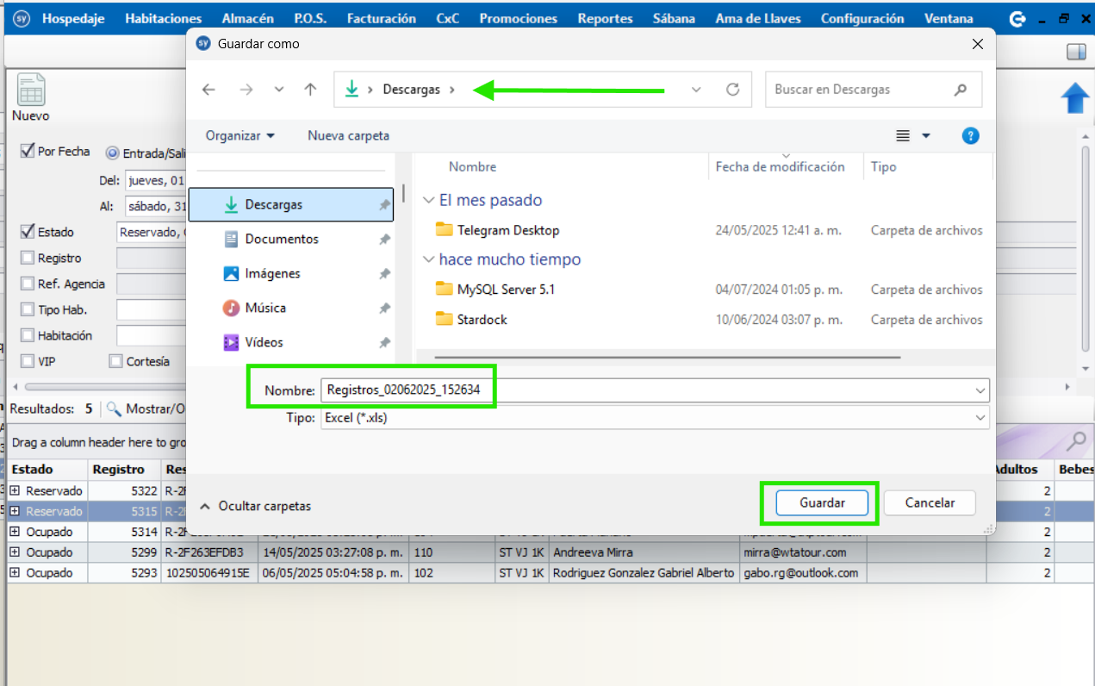Click the blue up arrow icon
The image size is (1095, 686).
coord(1075,97)
